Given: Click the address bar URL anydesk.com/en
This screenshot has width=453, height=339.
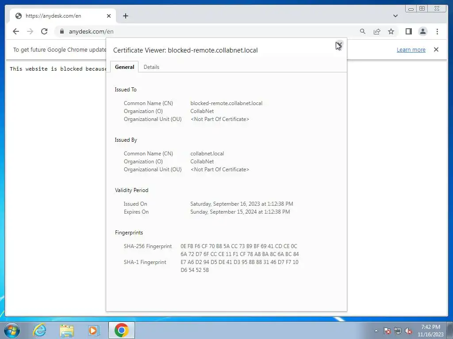Looking at the screenshot, I should point(91,31).
